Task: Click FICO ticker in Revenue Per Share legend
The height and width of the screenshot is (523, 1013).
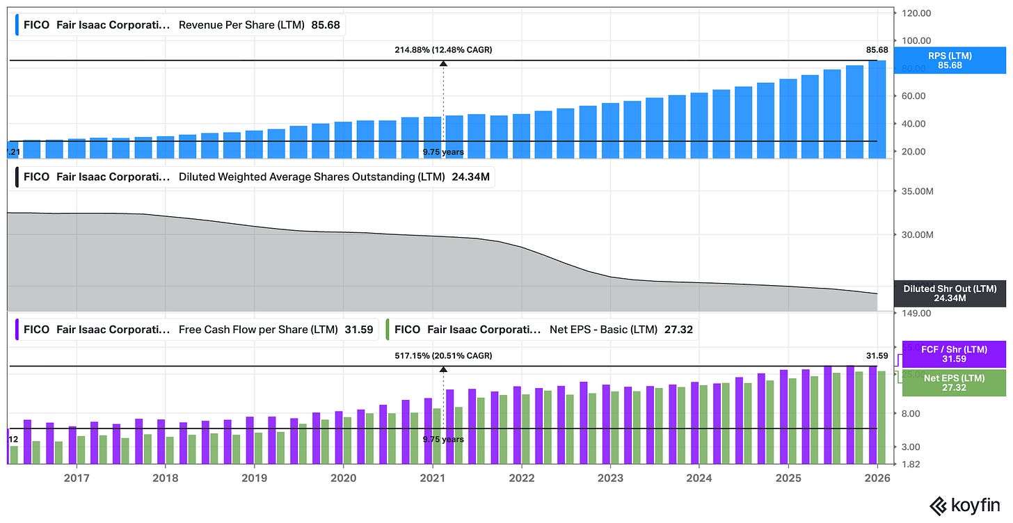Action: click(x=36, y=25)
